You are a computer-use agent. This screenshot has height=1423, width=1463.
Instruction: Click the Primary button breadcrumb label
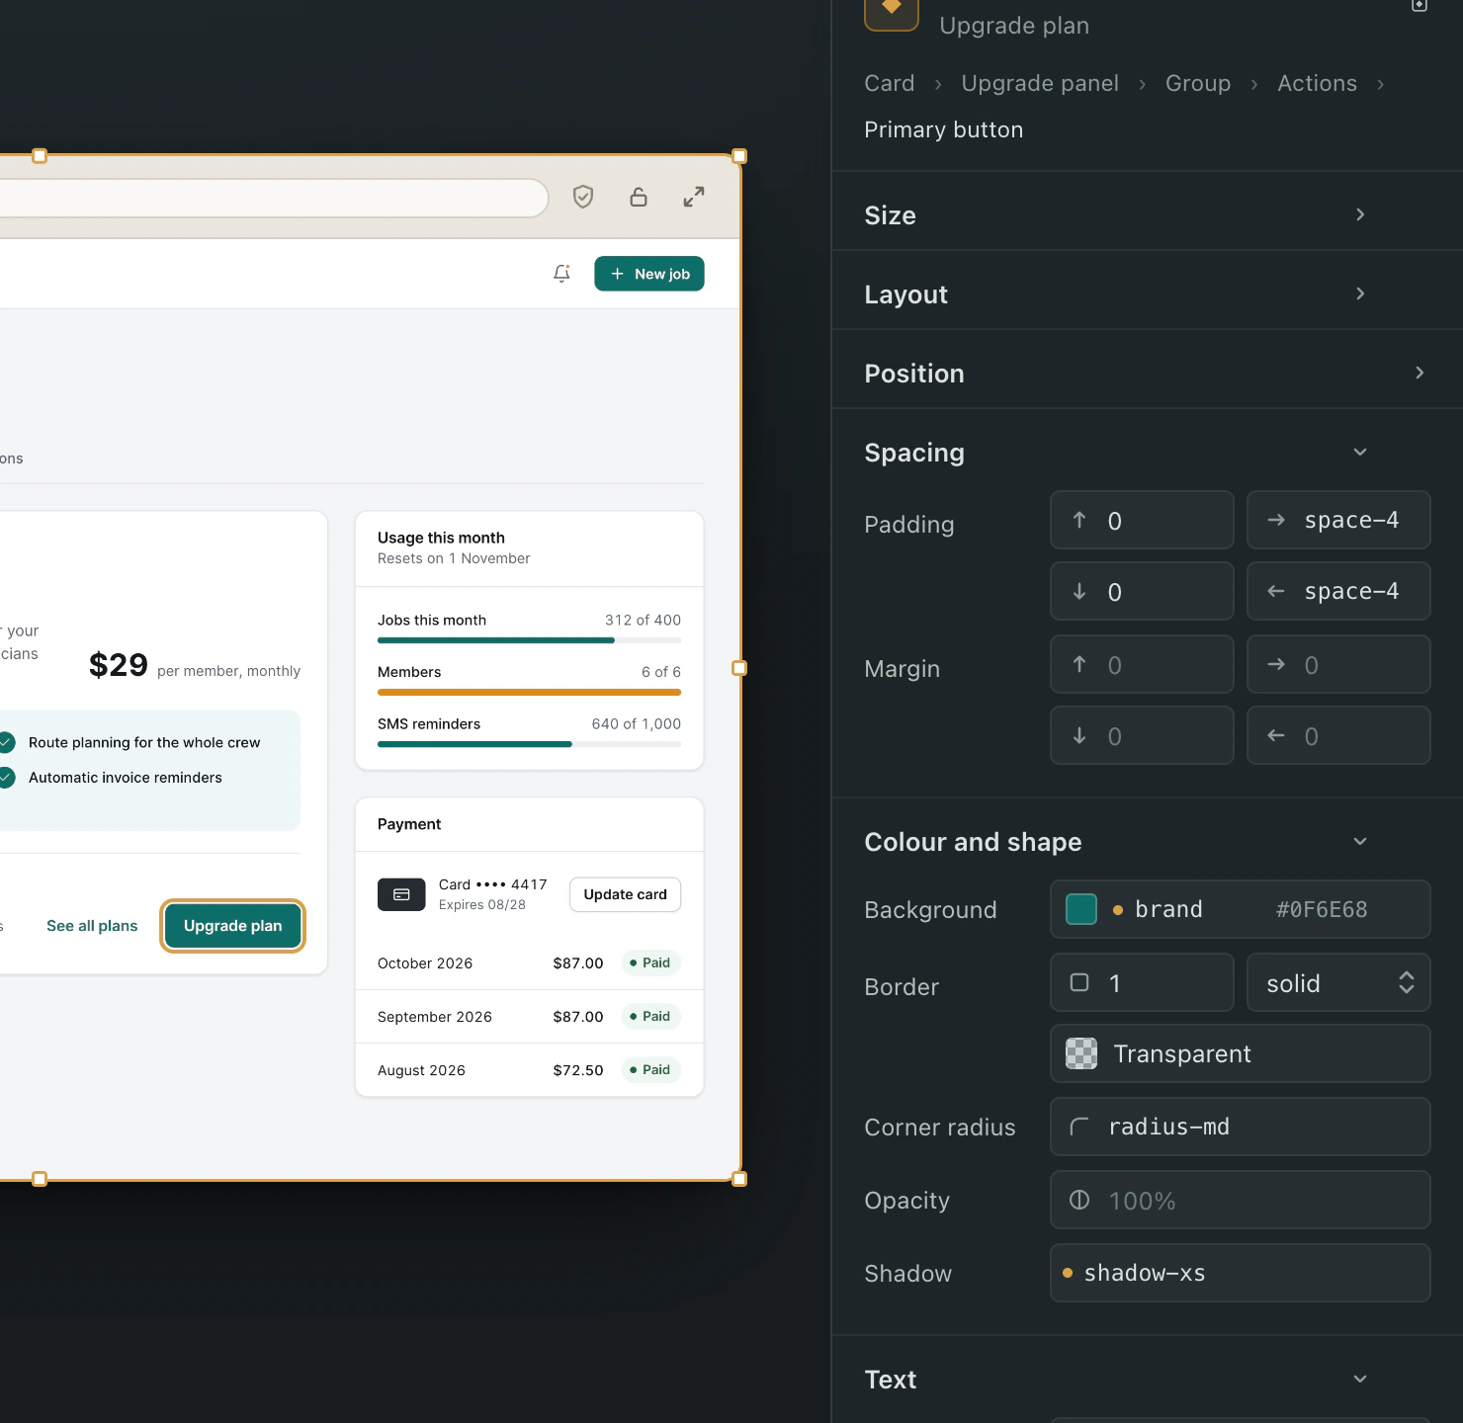click(943, 129)
